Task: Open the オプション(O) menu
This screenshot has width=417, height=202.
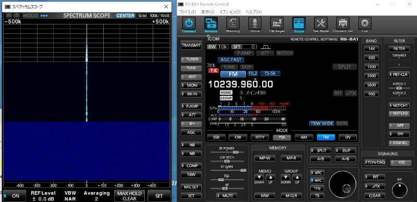Action: (x=230, y=12)
